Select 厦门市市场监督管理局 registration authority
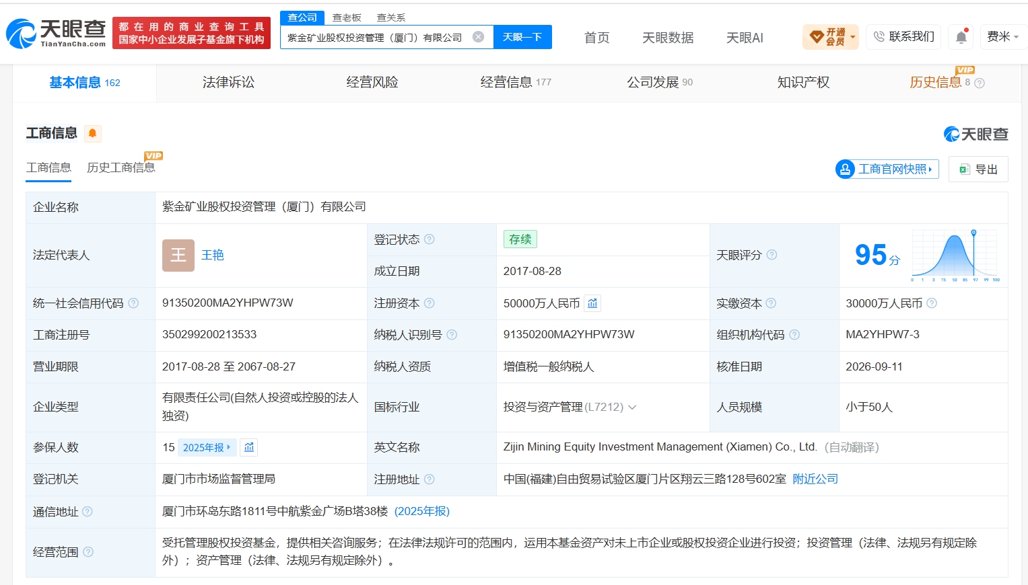The height and width of the screenshot is (585, 1028). pyautogui.click(x=219, y=479)
